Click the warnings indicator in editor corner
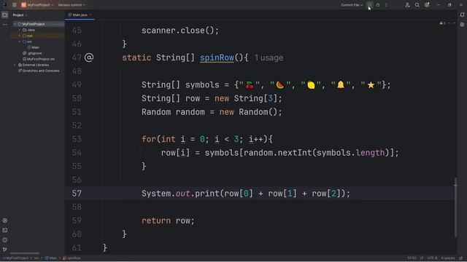Image resolution: width=467 pixels, height=262 pixels. click(442, 23)
